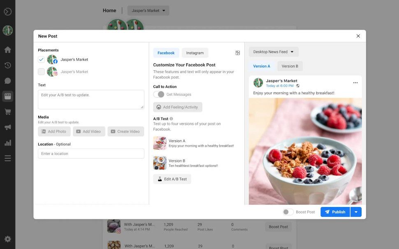399x249 pixels.
Task: Publish the post
Action: (335, 212)
